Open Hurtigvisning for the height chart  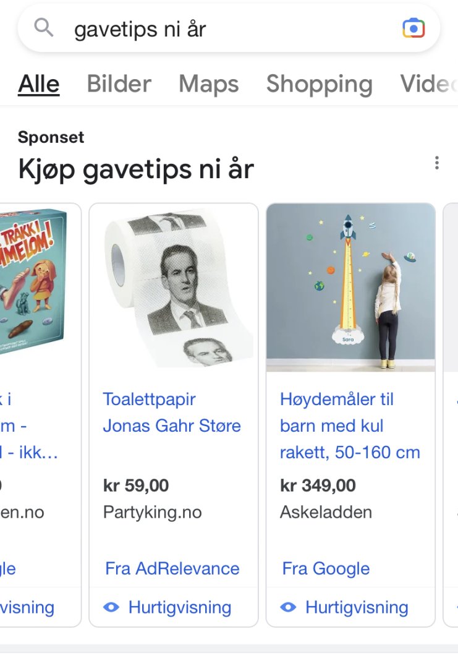click(x=357, y=607)
